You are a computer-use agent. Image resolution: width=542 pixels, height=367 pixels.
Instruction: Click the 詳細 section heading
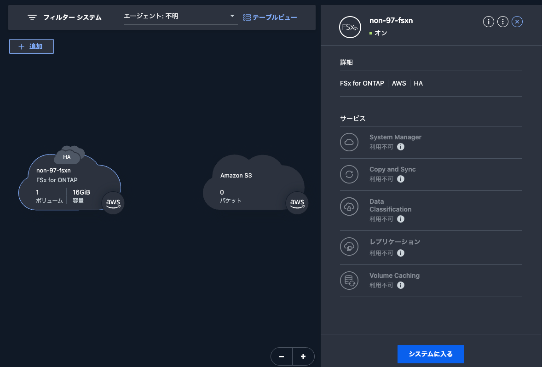tap(346, 62)
